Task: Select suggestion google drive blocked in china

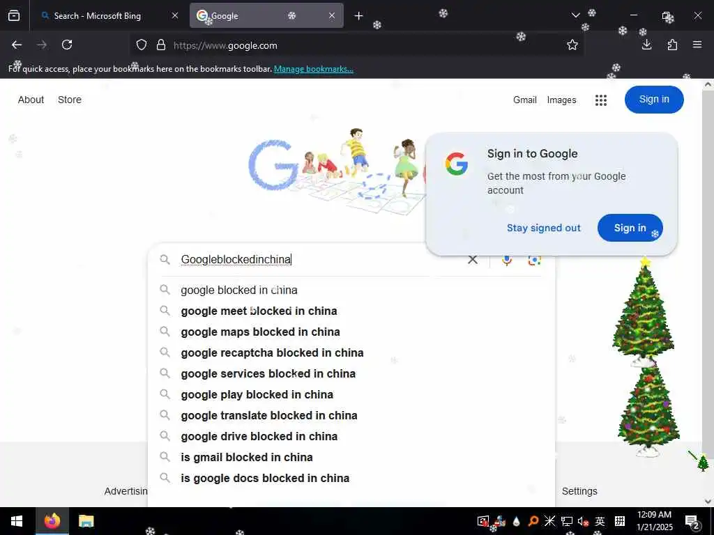Action: [351, 436]
